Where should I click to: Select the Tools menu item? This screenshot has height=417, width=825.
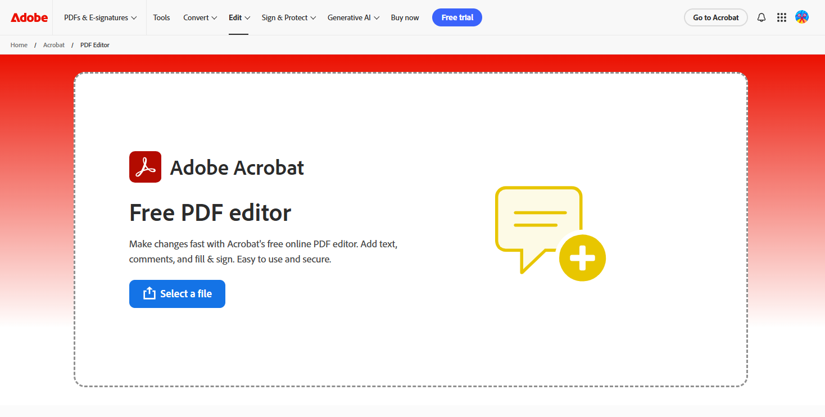click(161, 17)
